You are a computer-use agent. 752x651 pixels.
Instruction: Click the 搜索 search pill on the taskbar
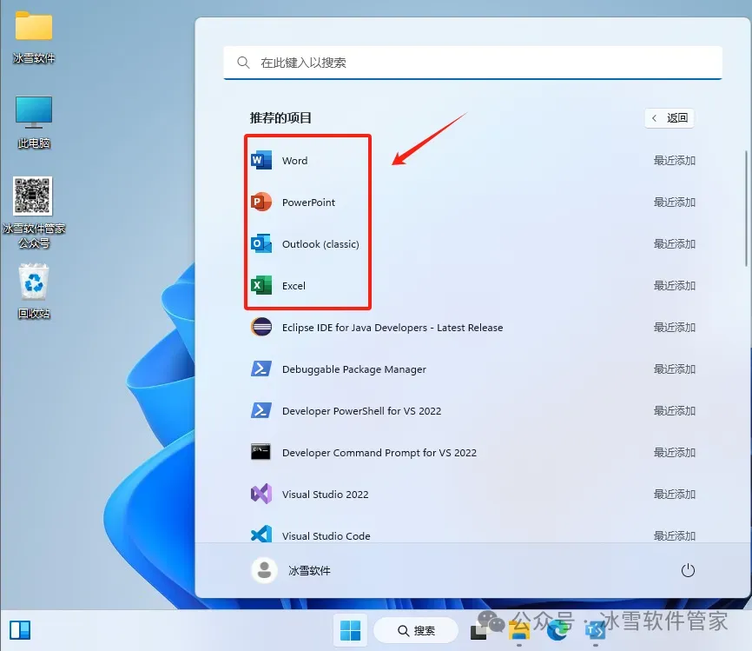click(x=416, y=630)
